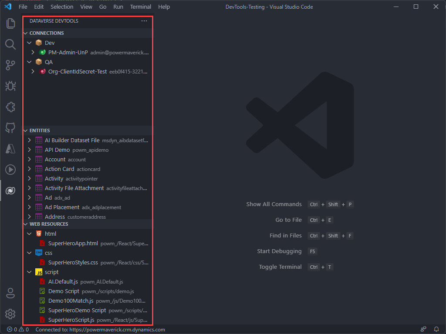Open the Selection menu

pyautogui.click(x=62, y=7)
